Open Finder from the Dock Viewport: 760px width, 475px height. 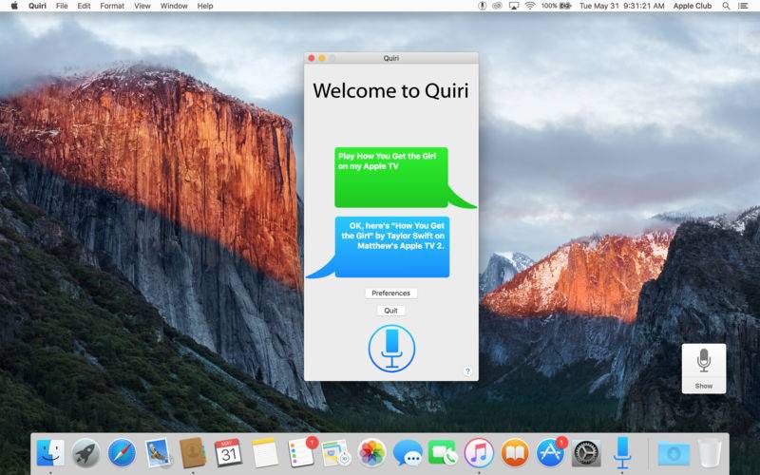click(50, 453)
